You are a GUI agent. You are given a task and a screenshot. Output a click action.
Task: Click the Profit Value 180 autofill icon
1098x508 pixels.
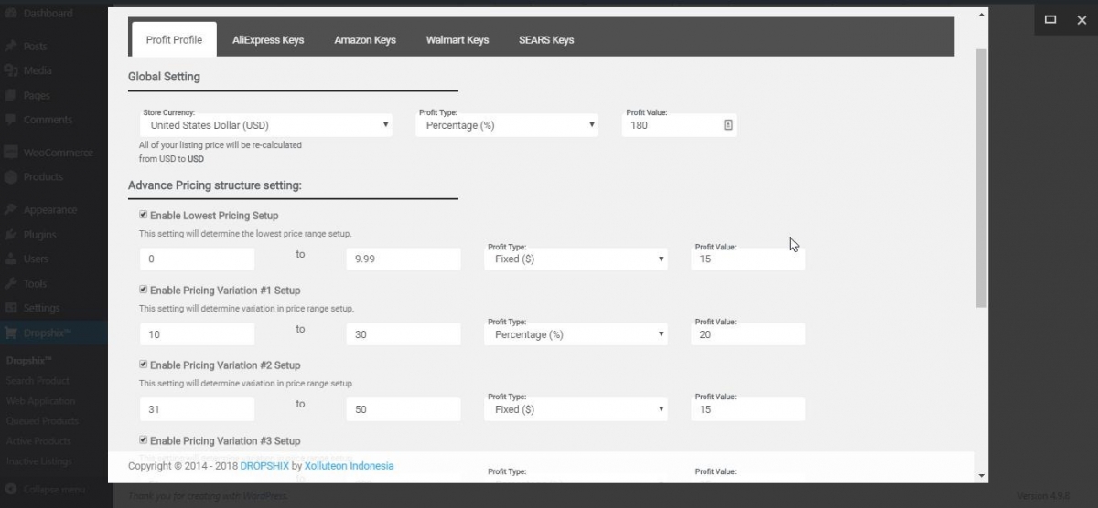[x=728, y=125]
